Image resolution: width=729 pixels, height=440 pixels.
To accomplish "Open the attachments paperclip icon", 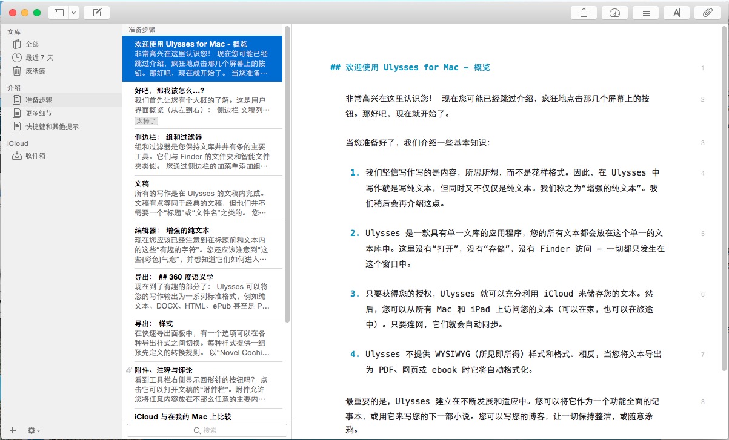I will coord(707,13).
